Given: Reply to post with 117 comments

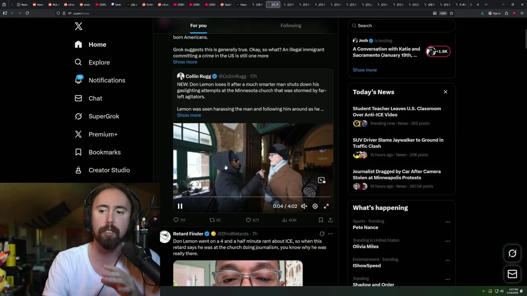Looking at the screenshot, I should (180, 220).
